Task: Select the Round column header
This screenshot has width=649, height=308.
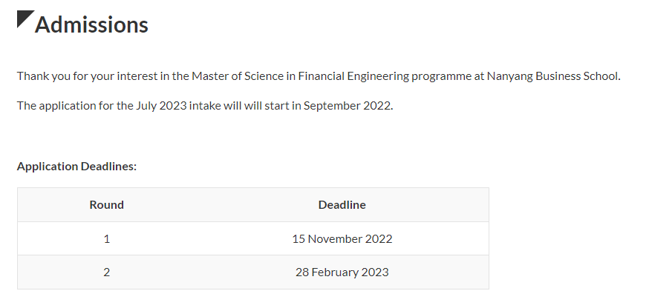Action: [x=107, y=205]
